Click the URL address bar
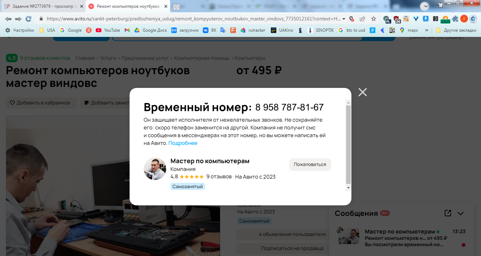 [x=193, y=19]
